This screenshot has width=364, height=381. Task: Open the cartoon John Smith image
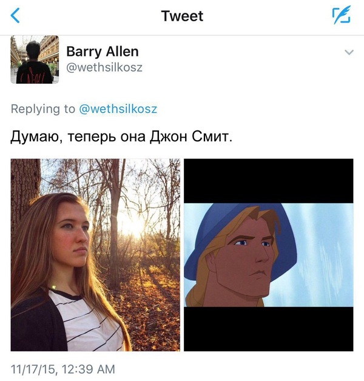pos(269,255)
